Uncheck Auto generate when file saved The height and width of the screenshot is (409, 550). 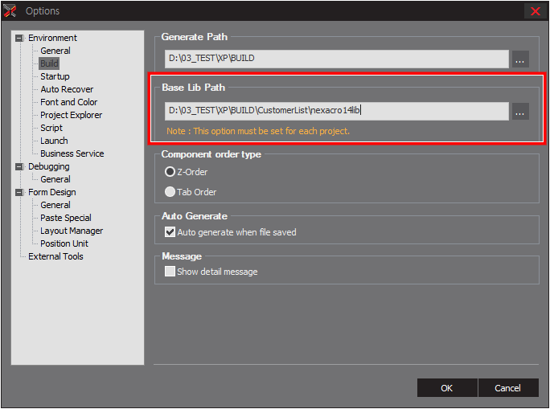click(x=170, y=232)
